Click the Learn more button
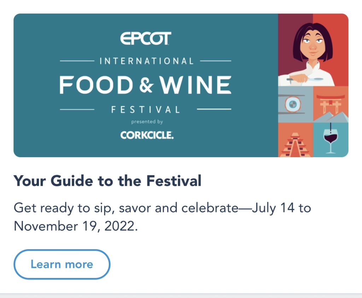The height and width of the screenshot is (298, 362). click(x=62, y=264)
